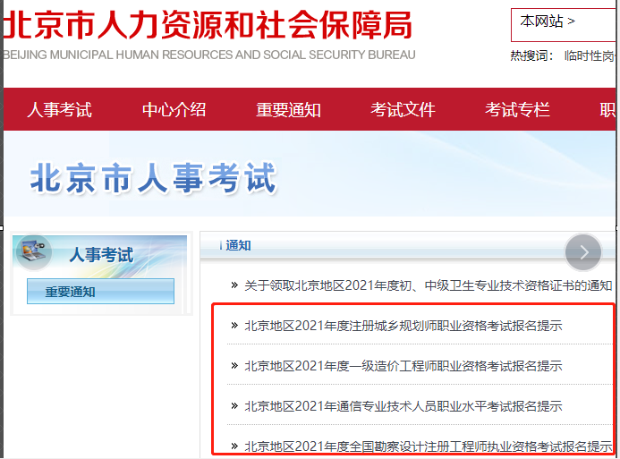Click the computer icon in the sidebar header
This screenshot has width=620, height=459.
[x=34, y=252]
